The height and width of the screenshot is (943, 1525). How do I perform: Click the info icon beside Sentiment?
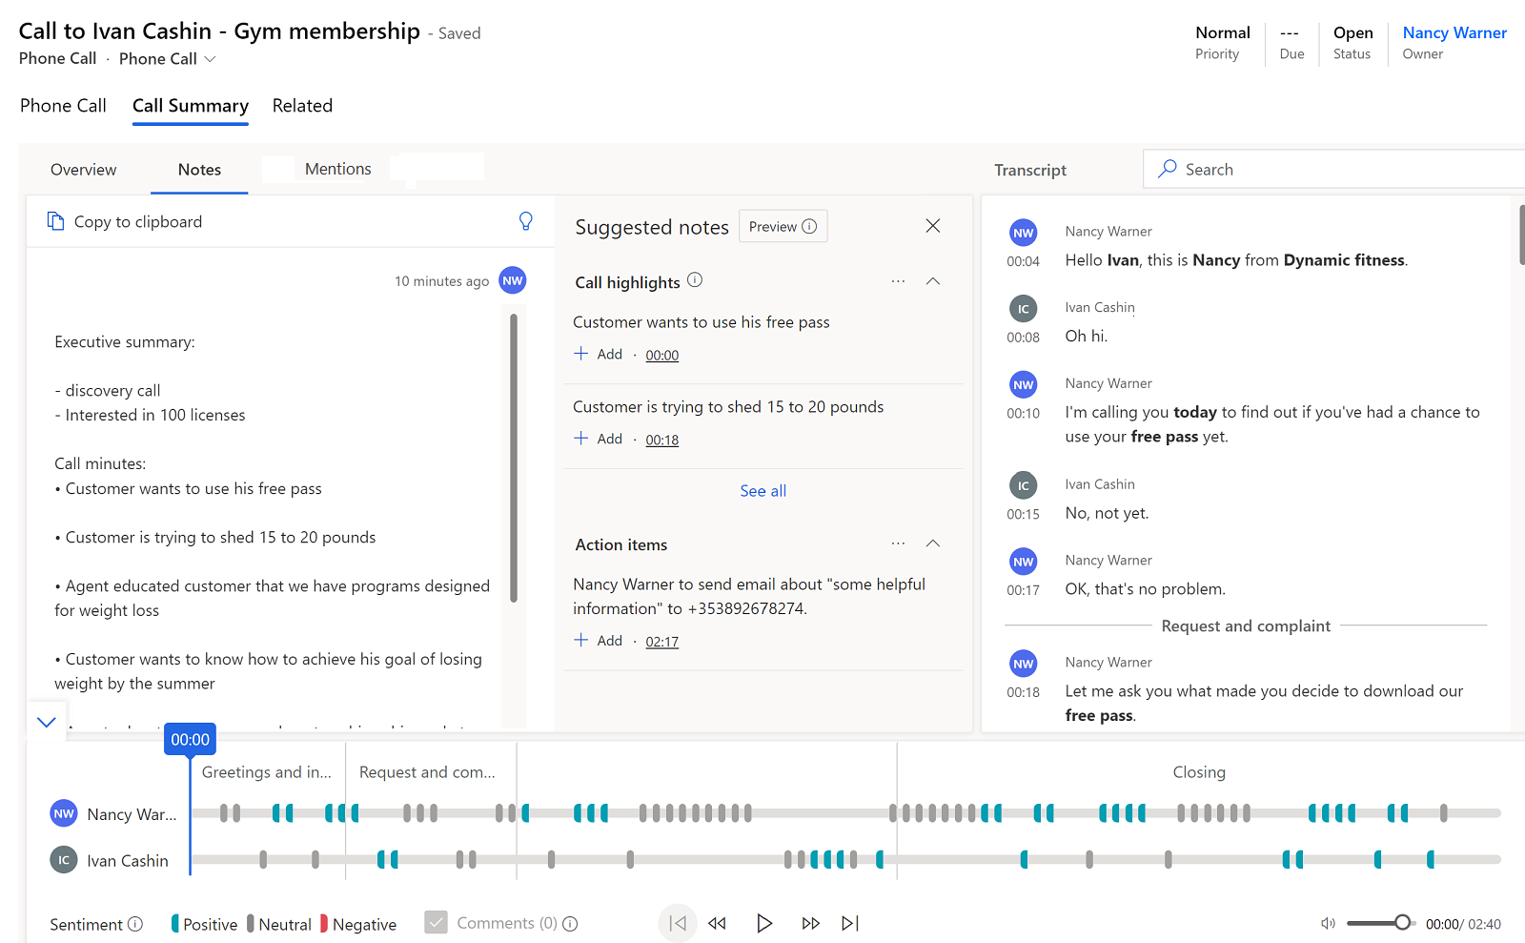136,924
